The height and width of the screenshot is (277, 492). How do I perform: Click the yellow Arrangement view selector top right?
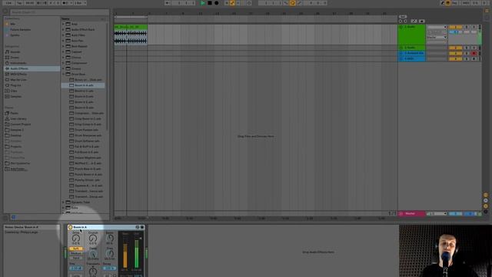487,10
